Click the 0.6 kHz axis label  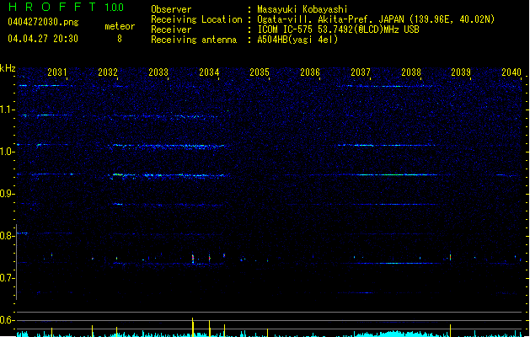[x=8, y=320]
